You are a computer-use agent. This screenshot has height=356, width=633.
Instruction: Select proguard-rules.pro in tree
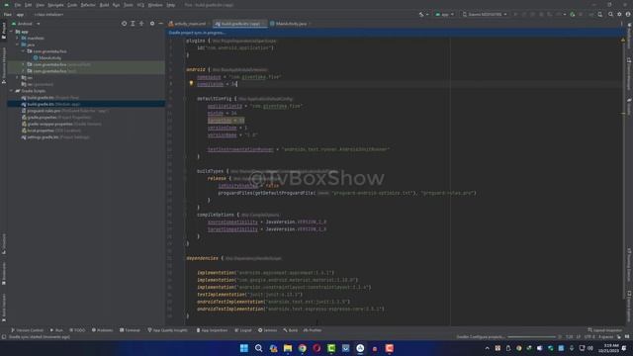tap(64, 111)
